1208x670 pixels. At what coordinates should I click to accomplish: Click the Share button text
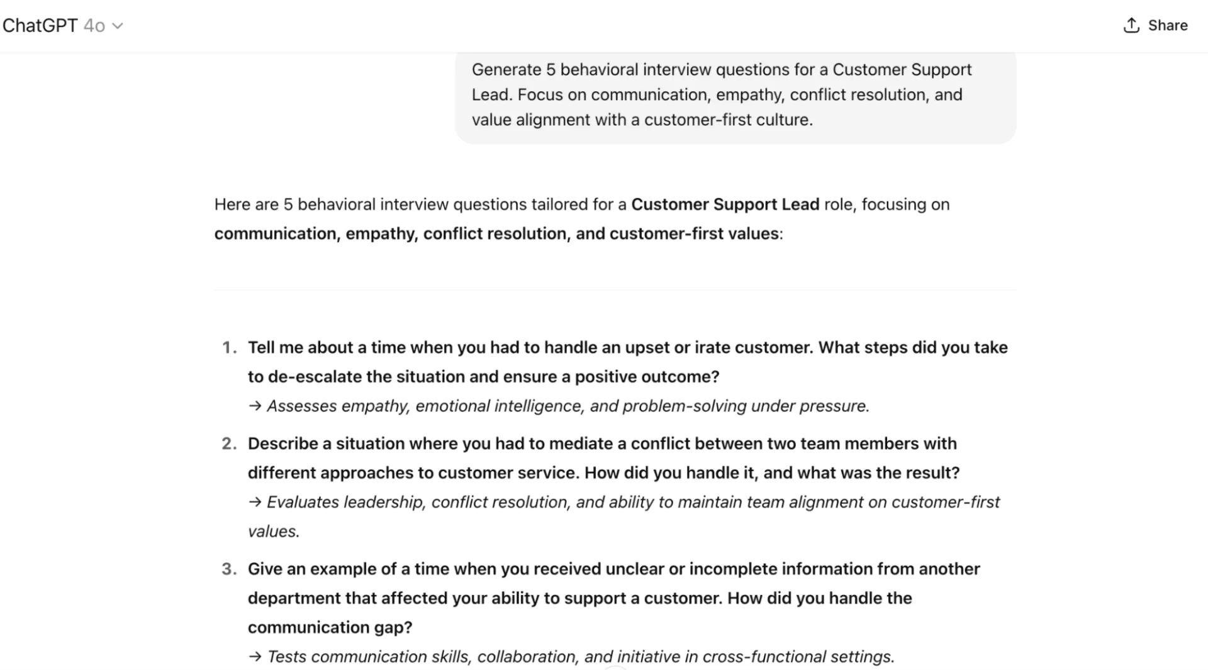tap(1168, 25)
